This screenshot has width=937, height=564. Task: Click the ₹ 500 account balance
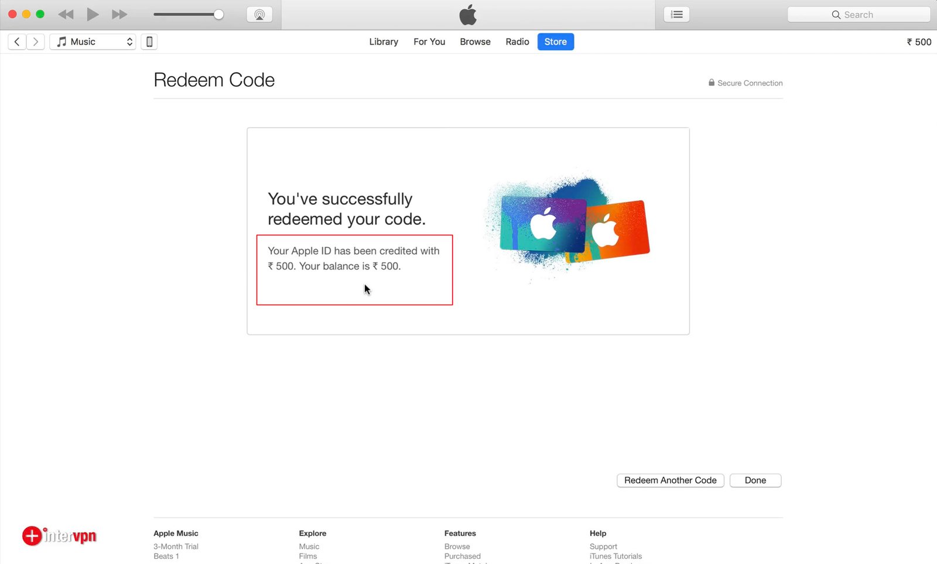tap(919, 42)
